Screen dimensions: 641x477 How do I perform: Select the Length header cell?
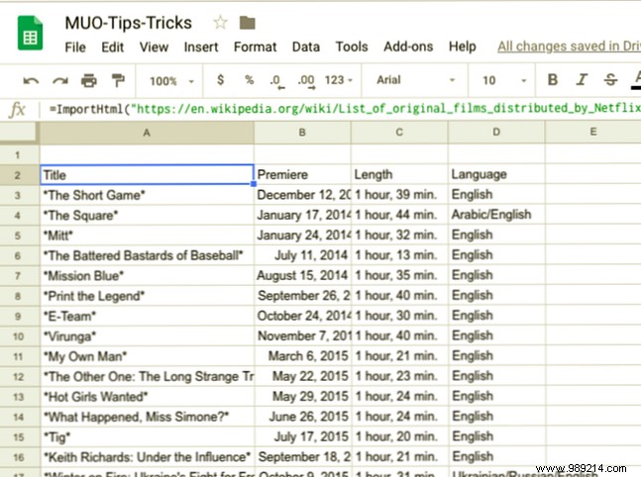click(x=399, y=175)
